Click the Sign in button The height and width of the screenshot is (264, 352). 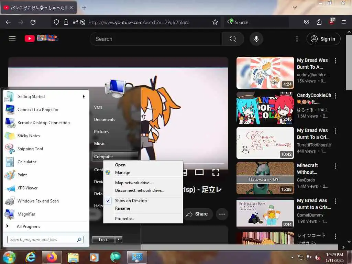tap(323, 39)
